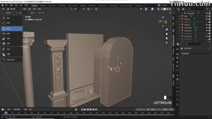Switch to solid viewport shading
Viewport: 212px width, 119px height.
point(165,9)
